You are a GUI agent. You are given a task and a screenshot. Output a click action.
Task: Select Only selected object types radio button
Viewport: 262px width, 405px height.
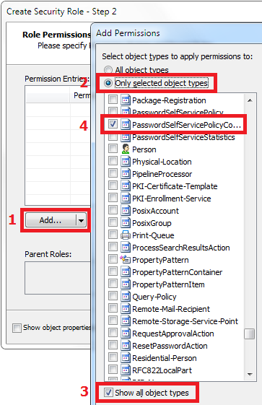click(x=108, y=83)
